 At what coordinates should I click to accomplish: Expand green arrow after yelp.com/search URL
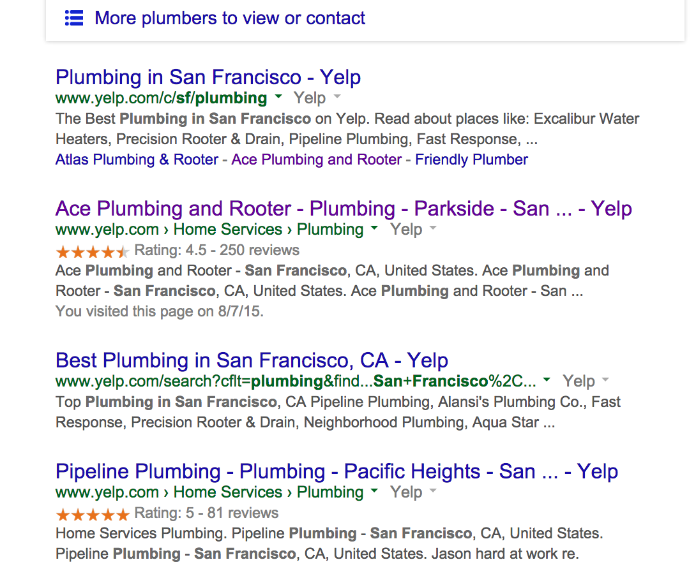547,381
